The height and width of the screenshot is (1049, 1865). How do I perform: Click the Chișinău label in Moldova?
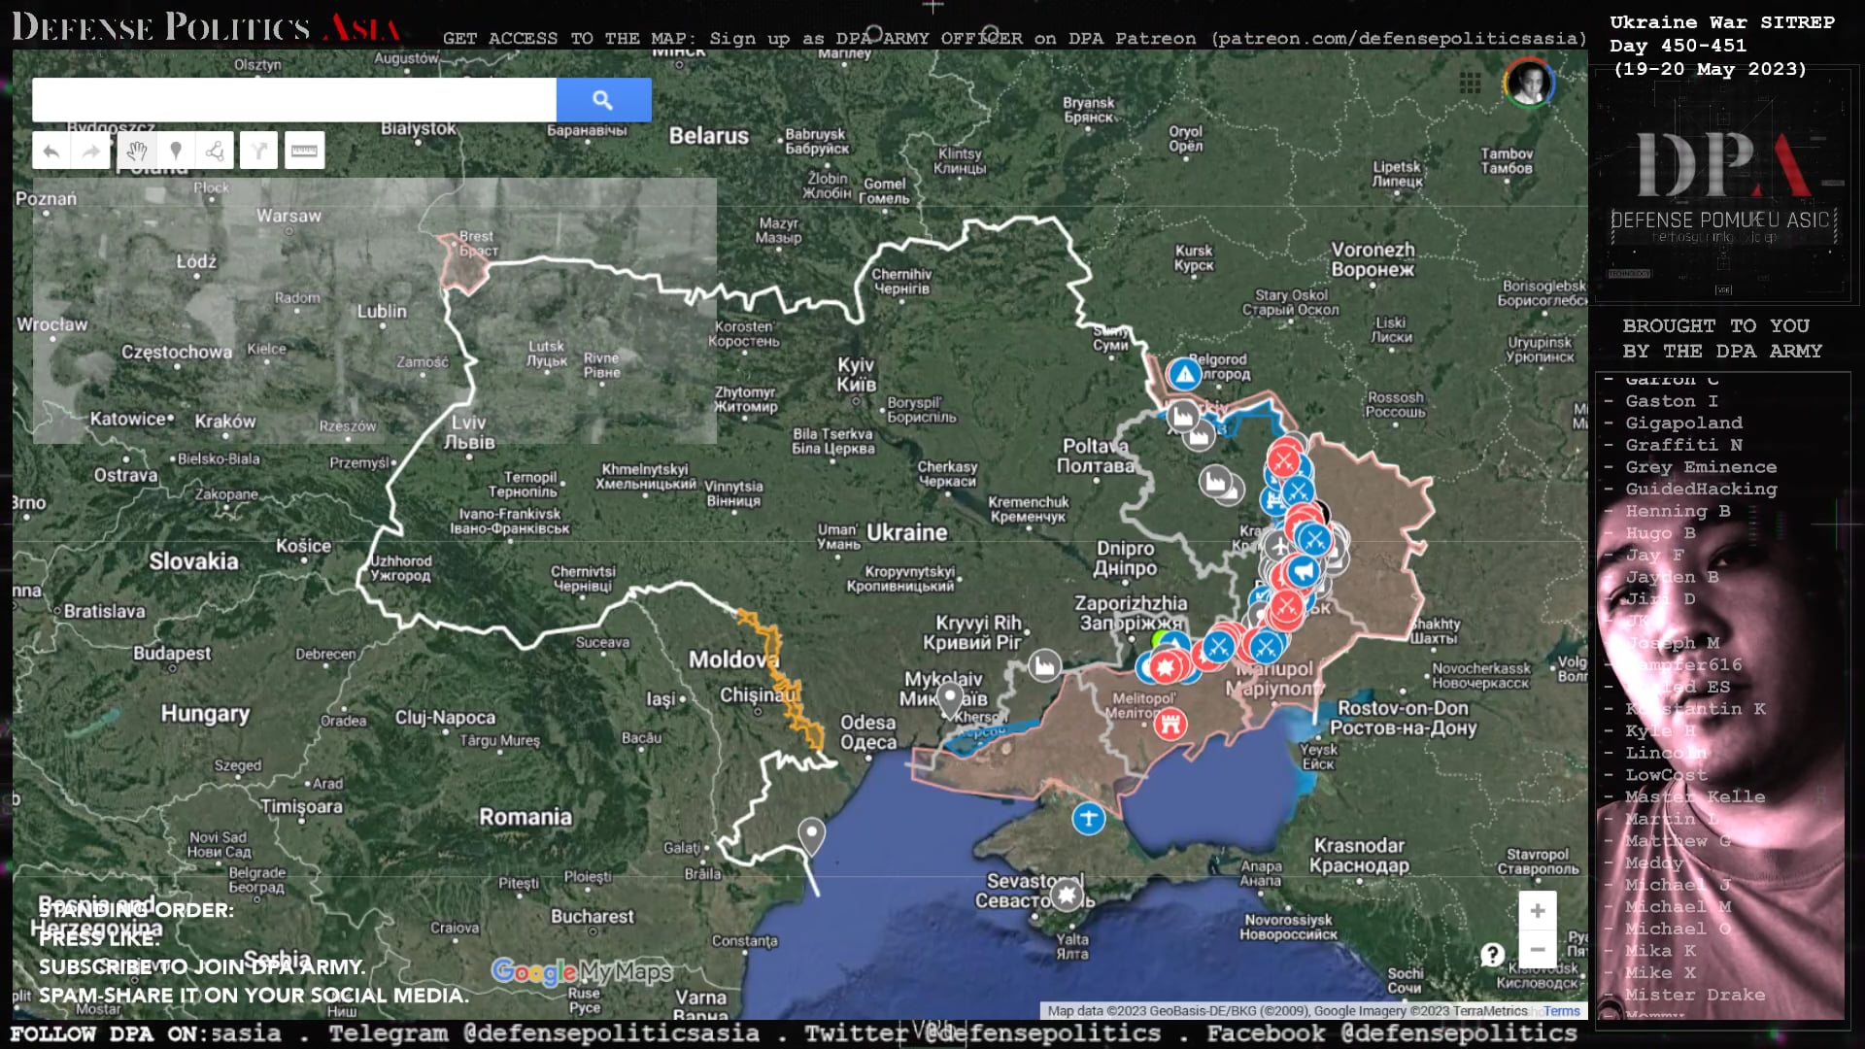click(759, 695)
